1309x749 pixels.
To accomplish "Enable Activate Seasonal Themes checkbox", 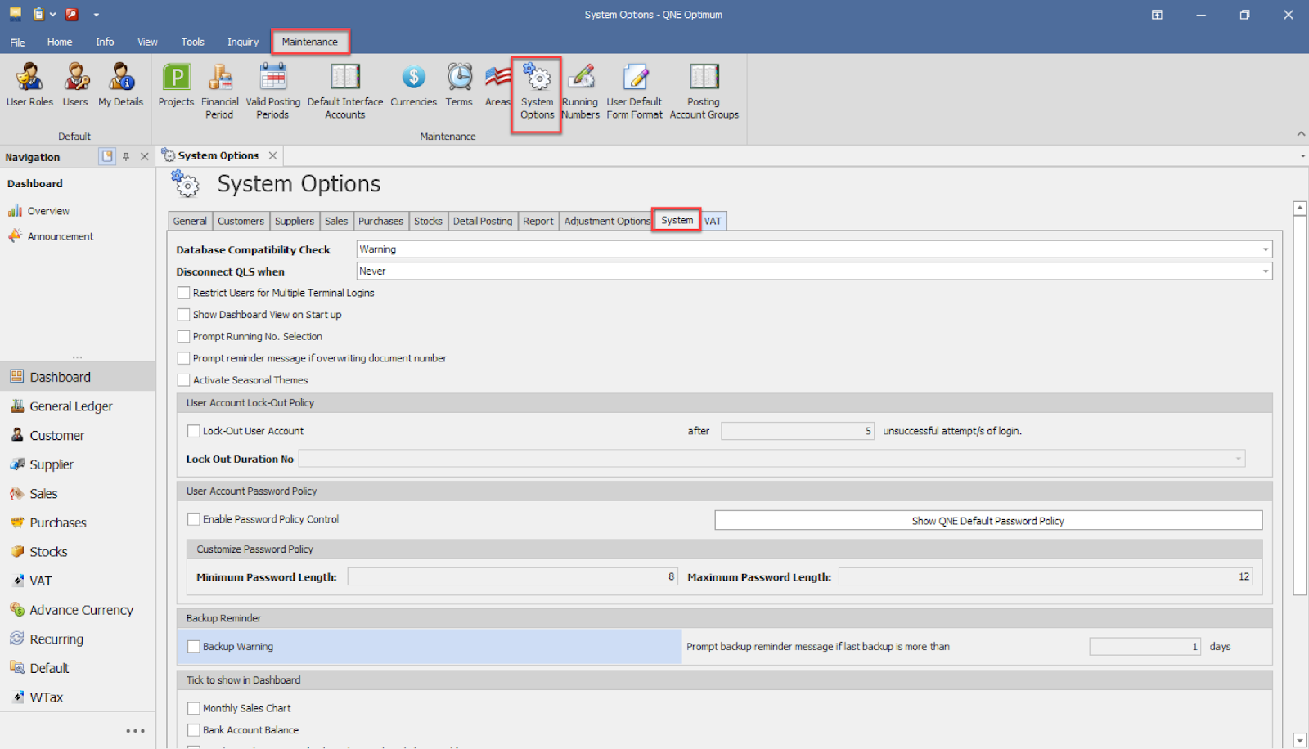I will pyautogui.click(x=183, y=380).
